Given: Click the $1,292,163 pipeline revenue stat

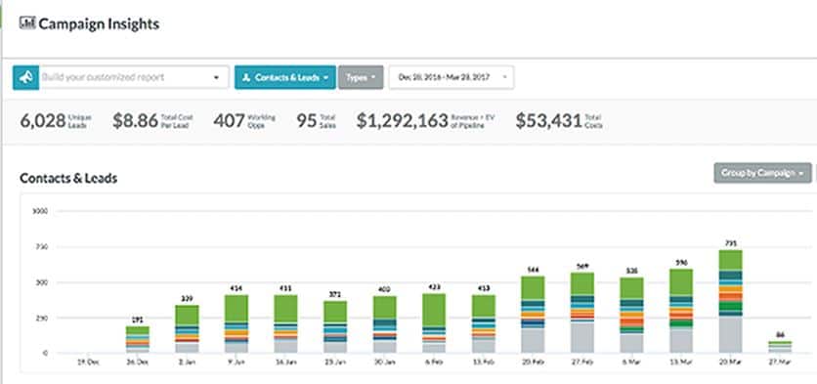Looking at the screenshot, I should pos(426,121).
